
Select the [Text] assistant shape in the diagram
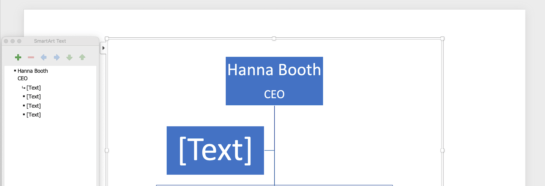215,151
